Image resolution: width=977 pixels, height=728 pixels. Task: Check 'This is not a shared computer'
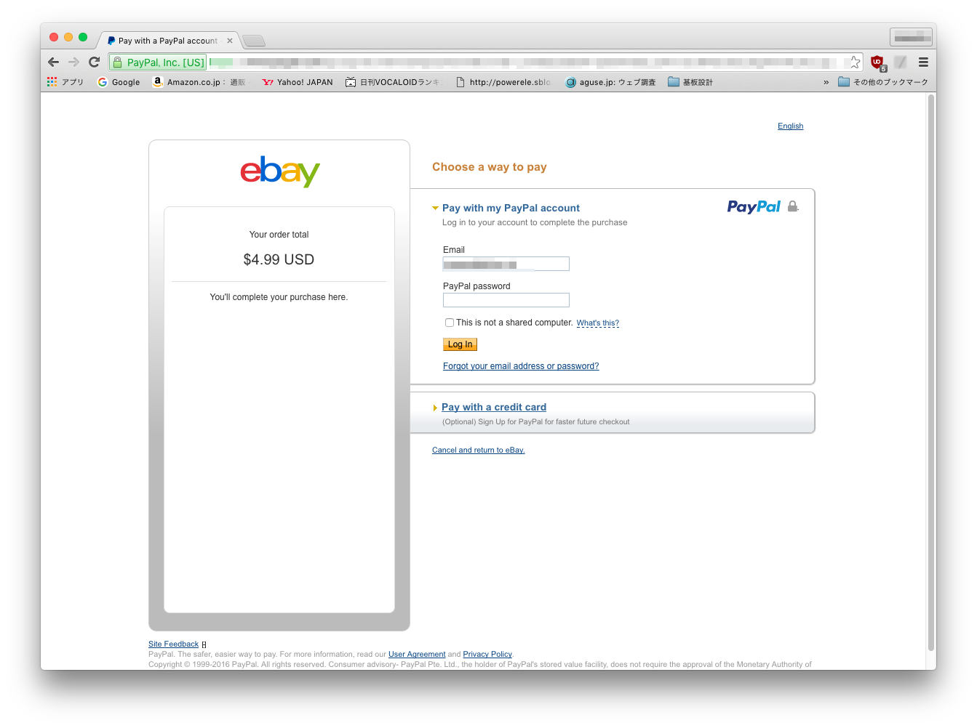coord(450,323)
